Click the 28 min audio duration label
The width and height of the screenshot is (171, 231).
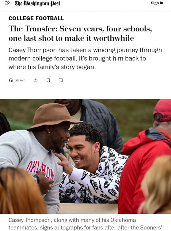[20, 80]
